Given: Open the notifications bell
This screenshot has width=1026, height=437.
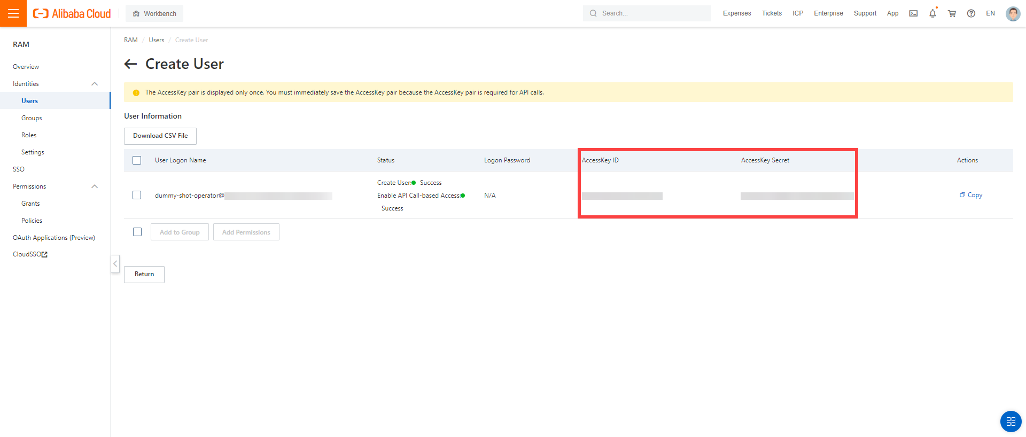Looking at the screenshot, I should click(932, 13).
